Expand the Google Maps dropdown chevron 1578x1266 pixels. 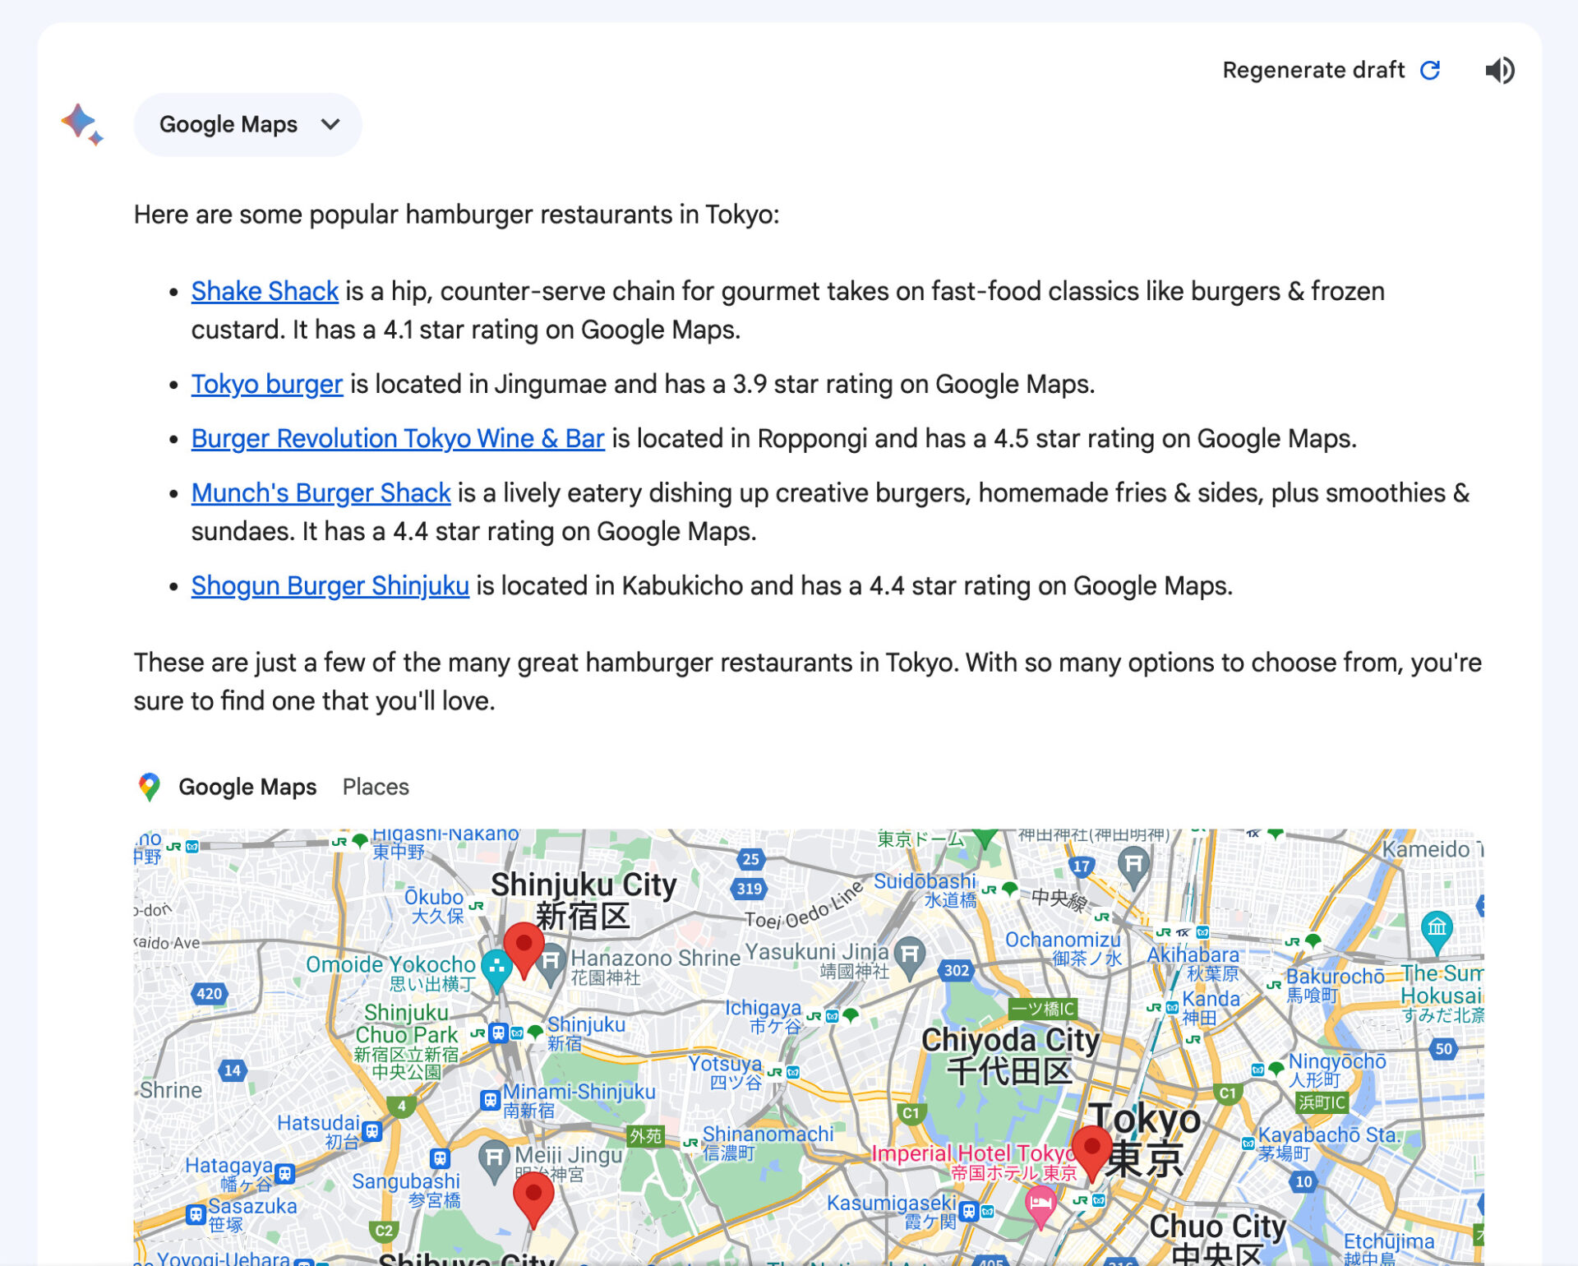point(330,125)
